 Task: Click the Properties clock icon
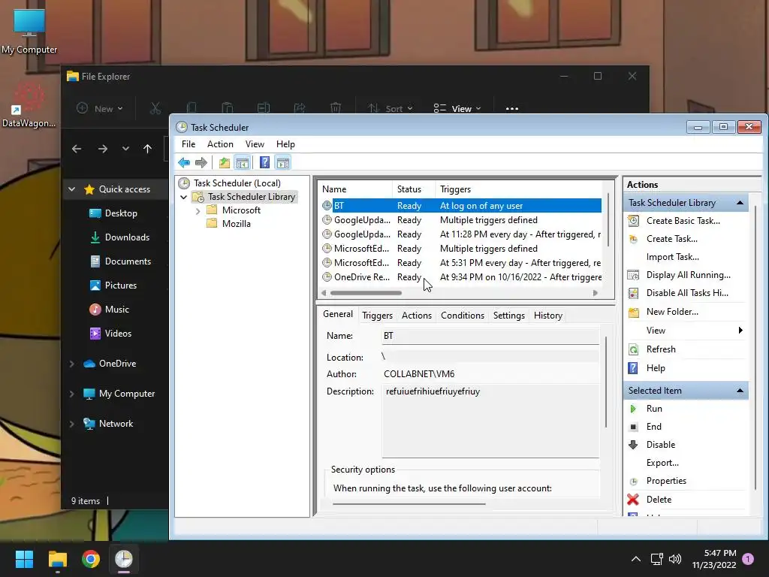[634, 482]
